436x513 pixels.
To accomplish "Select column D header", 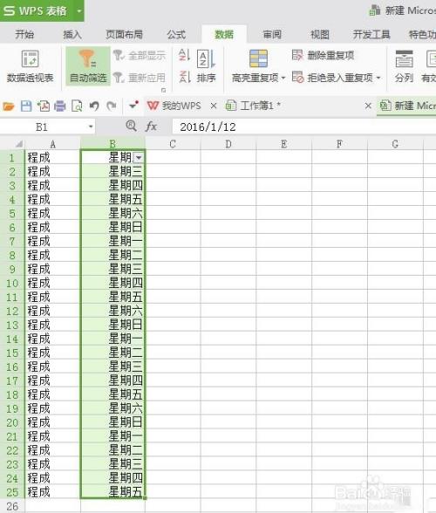I will [228, 144].
